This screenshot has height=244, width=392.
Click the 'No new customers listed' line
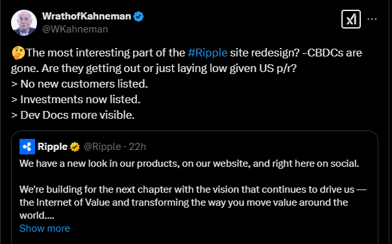tap(80, 84)
